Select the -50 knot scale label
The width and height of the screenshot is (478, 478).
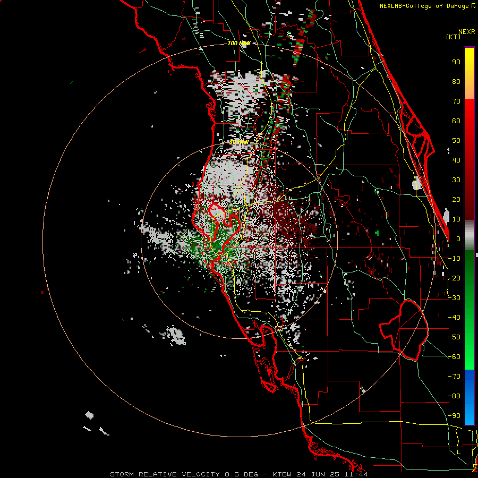[454, 337]
